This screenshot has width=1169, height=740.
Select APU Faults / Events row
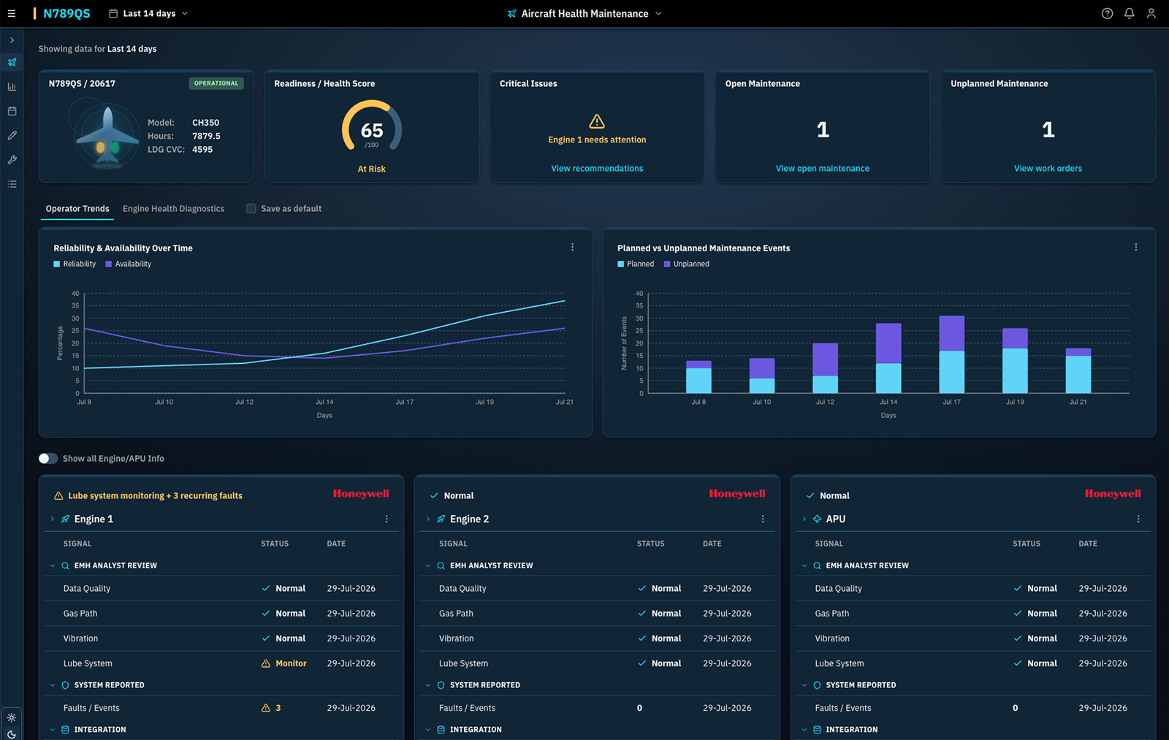[x=973, y=708]
